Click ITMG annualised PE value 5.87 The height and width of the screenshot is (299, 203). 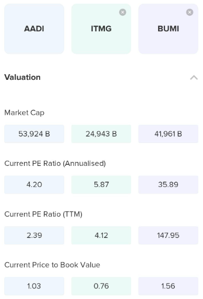[101, 185]
